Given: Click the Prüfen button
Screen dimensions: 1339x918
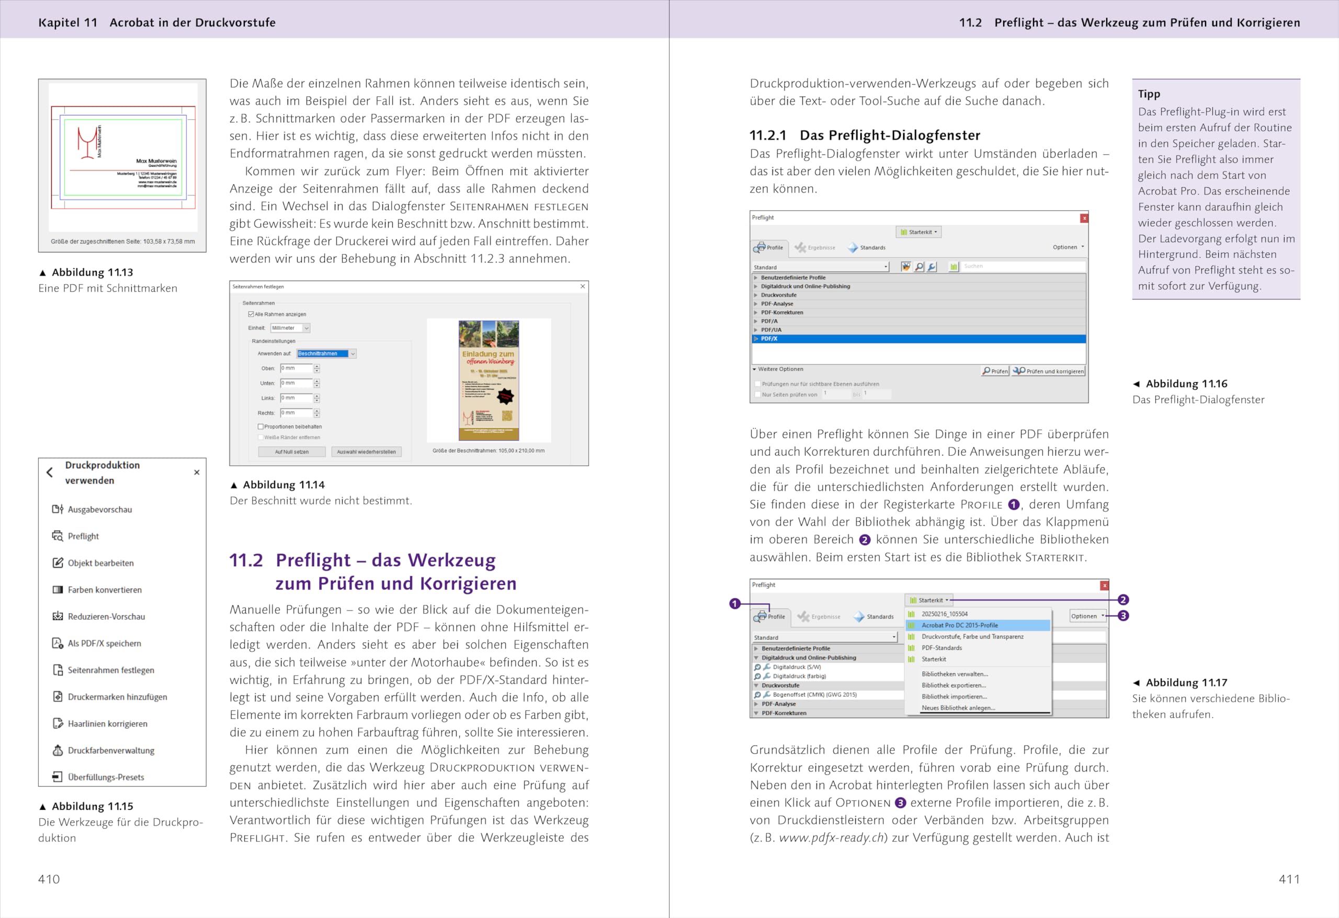Looking at the screenshot, I should coord(995,372).
